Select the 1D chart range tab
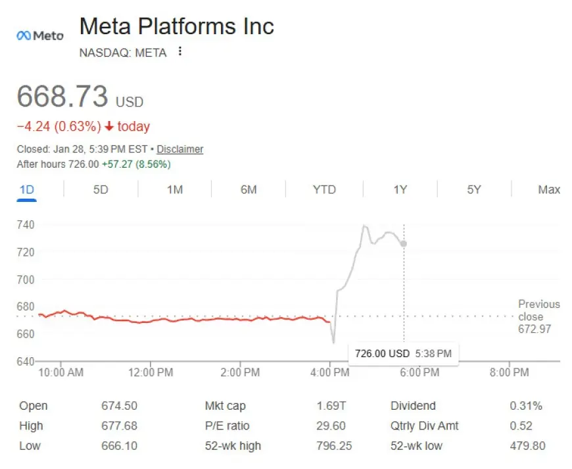Image resolution: width=572 pixels, height=469 pixels. [x=26, y=189]
